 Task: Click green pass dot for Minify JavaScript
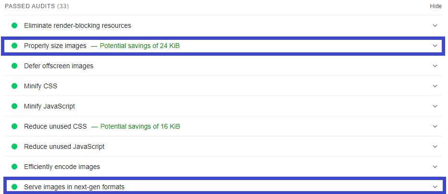(x=14, y=106)
